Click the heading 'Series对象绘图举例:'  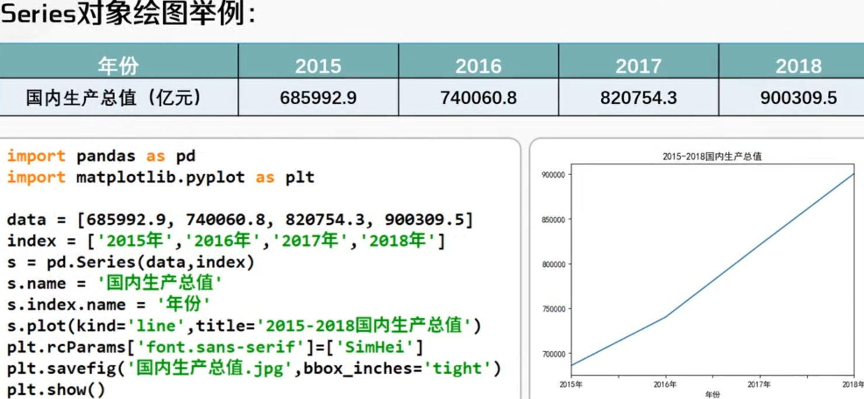[x=129, y=14]
